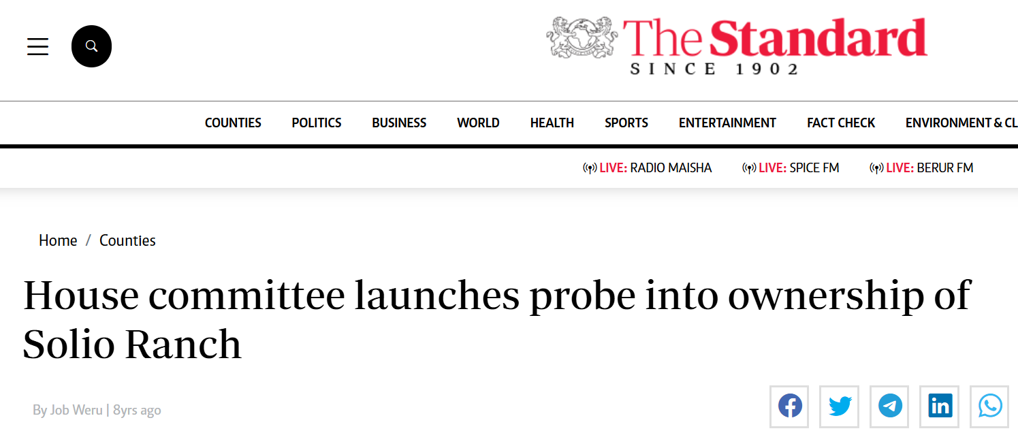Share article on Facebook

[790, 406]
